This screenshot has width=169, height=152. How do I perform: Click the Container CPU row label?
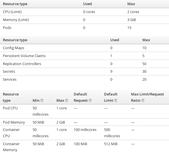coord(11,133)
